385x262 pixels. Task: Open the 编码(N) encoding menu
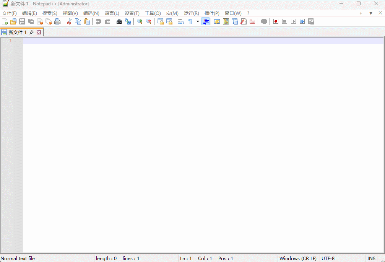pyautogui.click(x=91, y=13)
